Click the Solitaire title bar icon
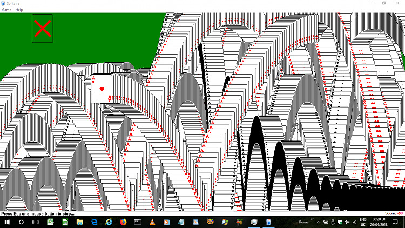 coord(3,3)
